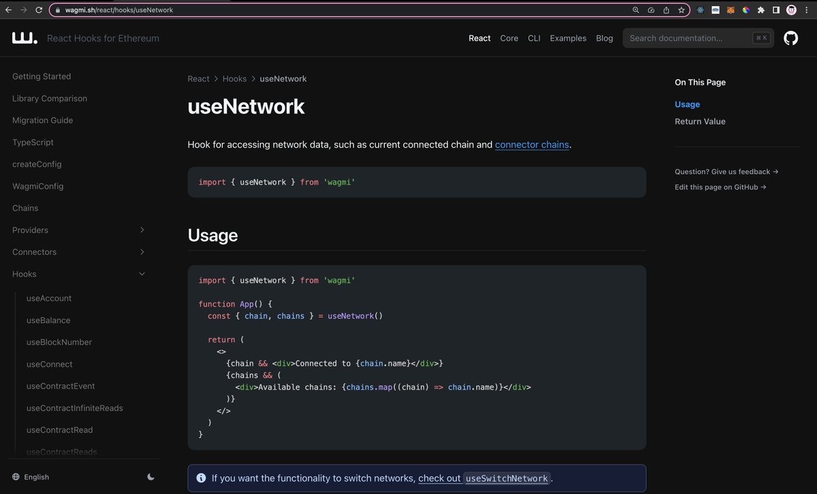The image size is (817, 494).
Task: Jump to Usage in On This Page
Action: coord(687,104)
